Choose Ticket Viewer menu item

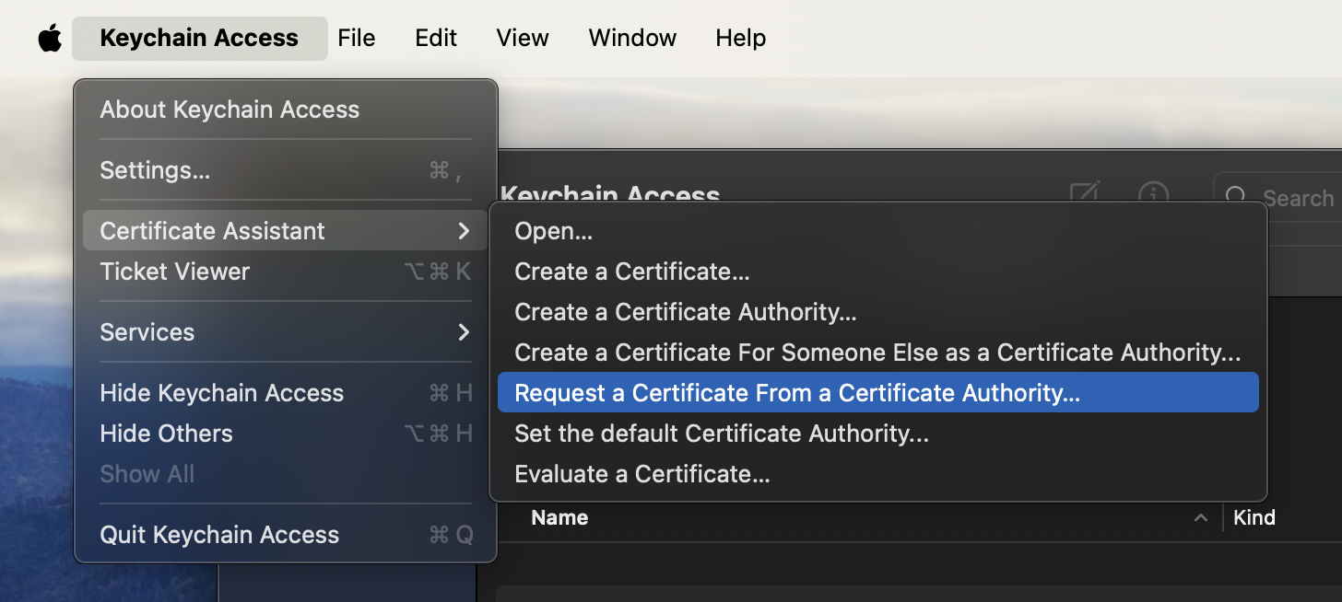(x=175, y=272)
